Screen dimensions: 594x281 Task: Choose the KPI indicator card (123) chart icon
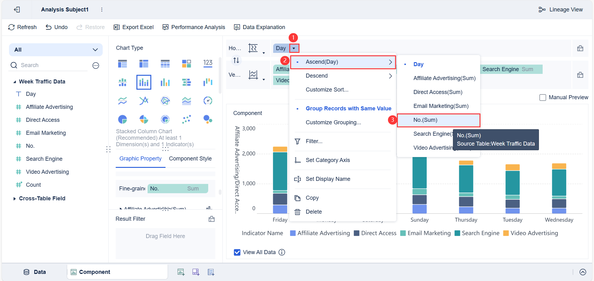[x=208, y=64]
